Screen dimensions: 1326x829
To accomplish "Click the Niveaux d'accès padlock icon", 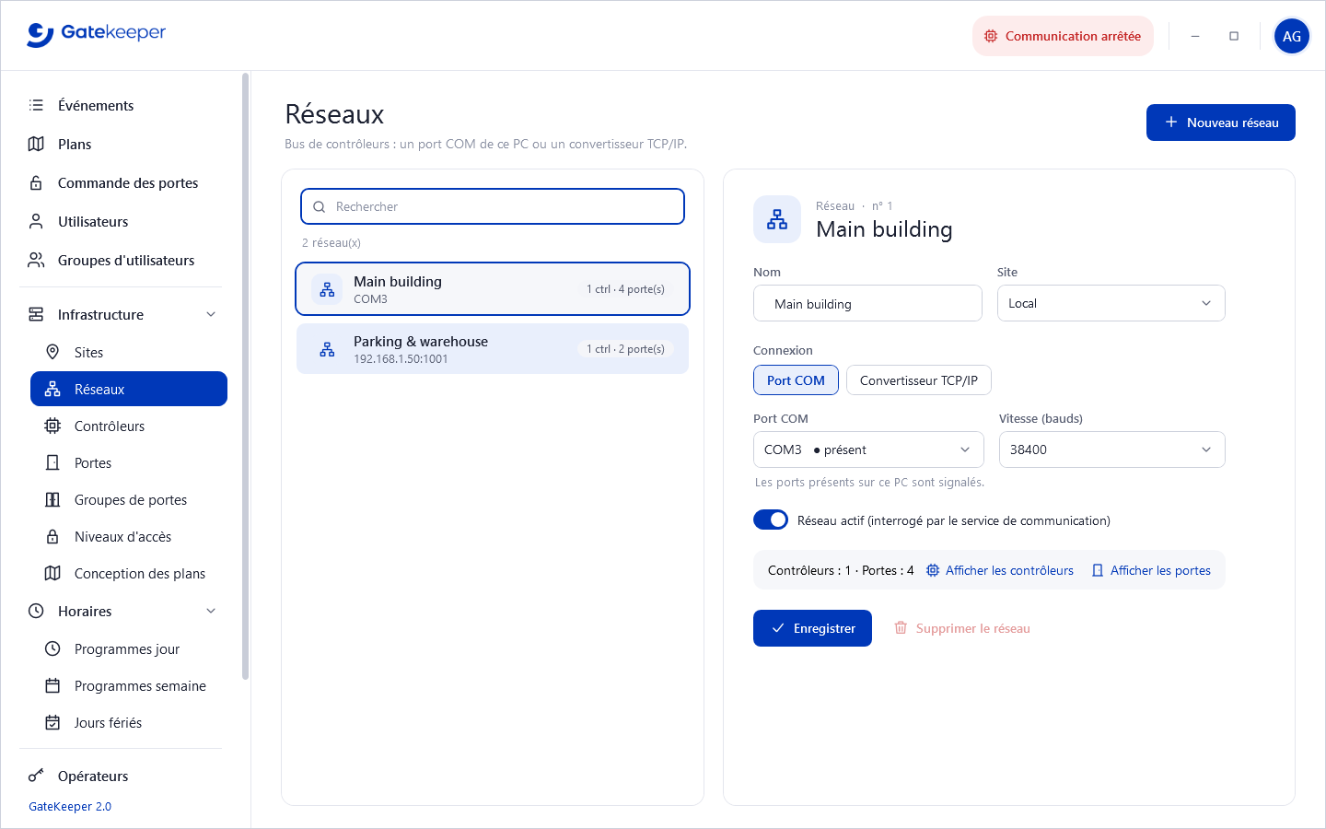I will pyautogui.click(x=52, y=536).
